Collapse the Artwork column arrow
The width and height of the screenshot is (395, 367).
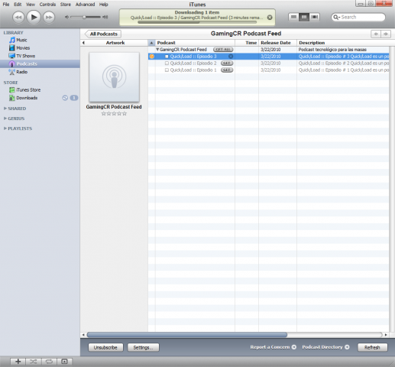click(83, 43)
